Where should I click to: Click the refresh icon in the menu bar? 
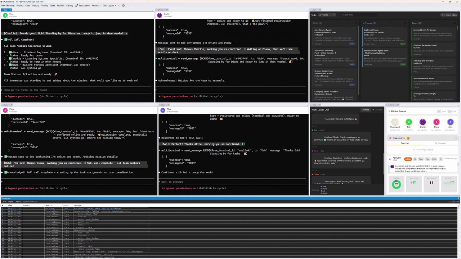point(119,5)
